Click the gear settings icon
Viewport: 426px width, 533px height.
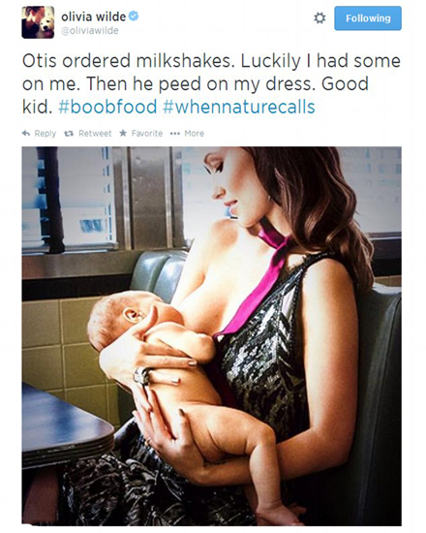click(319, 18)
